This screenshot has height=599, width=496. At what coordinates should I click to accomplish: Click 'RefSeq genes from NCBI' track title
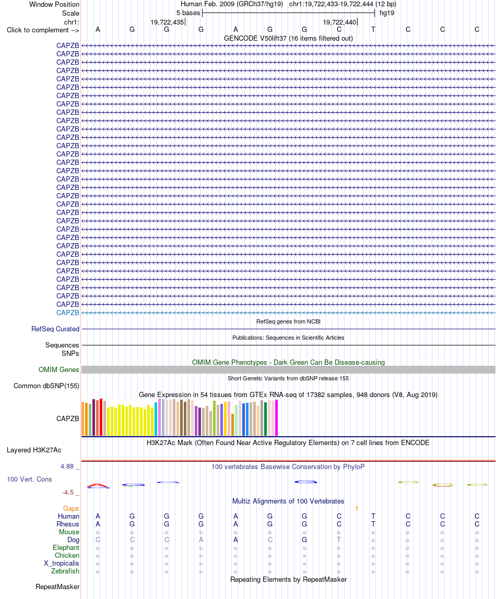(288, 321)
